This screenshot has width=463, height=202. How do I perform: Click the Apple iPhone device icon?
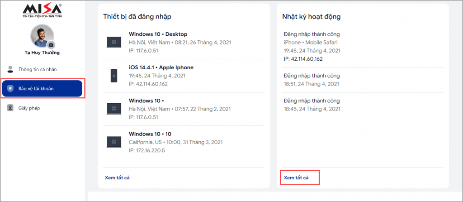click(x=114, y=76)
